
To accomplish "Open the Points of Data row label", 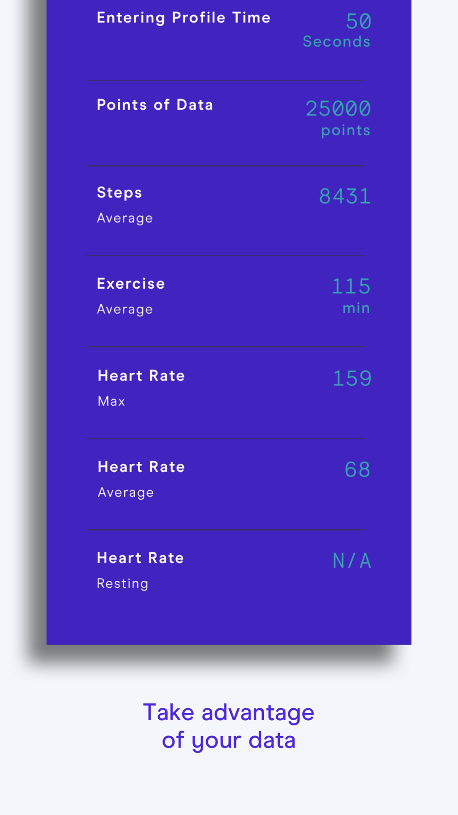I will 155,105.
